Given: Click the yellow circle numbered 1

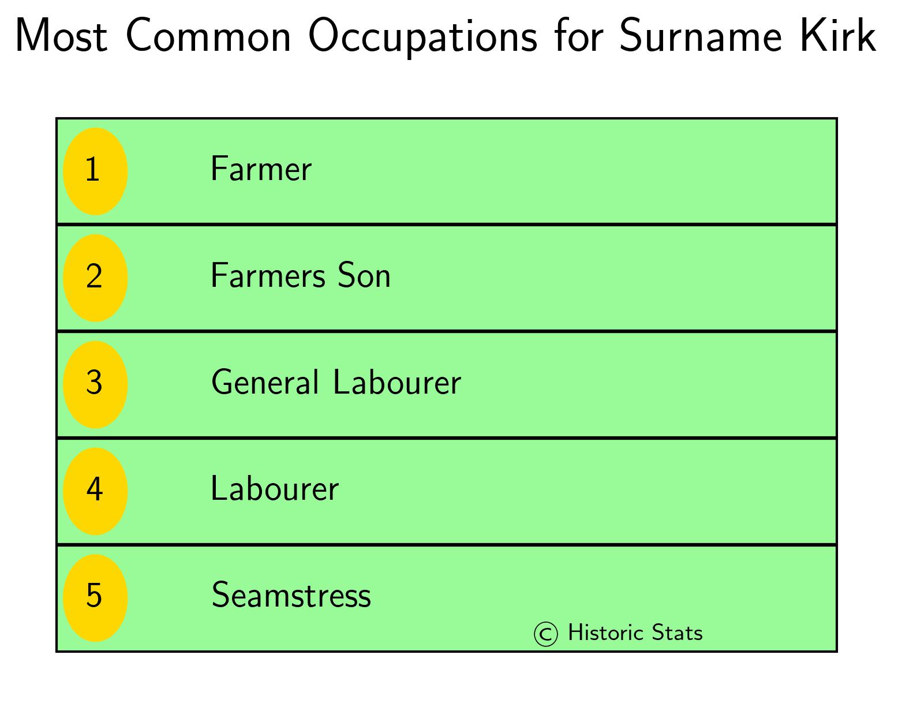Looking at the screenshot, I should coord(95,171).
